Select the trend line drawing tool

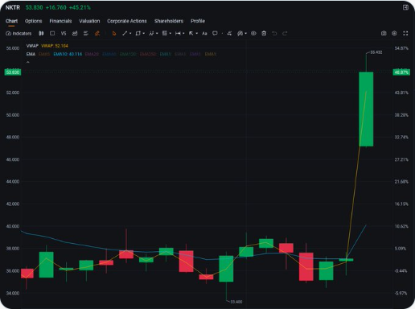click(x=125, y=33)
